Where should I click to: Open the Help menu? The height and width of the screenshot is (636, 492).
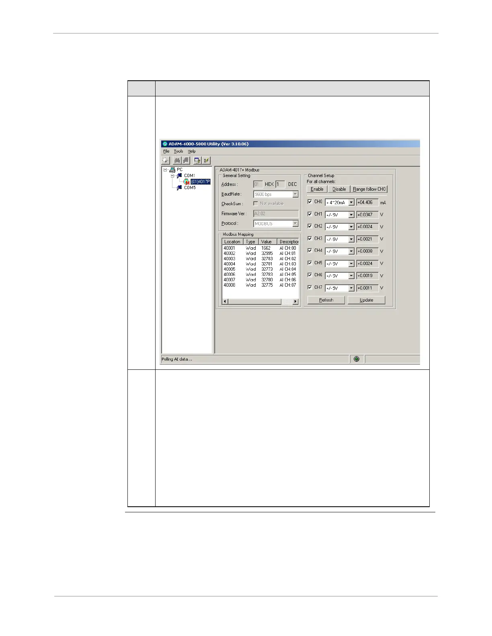[x=192, y=151]
